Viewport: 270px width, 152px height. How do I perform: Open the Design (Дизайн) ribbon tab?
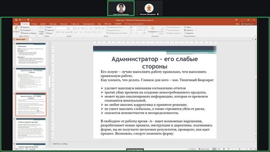[43, 24]
